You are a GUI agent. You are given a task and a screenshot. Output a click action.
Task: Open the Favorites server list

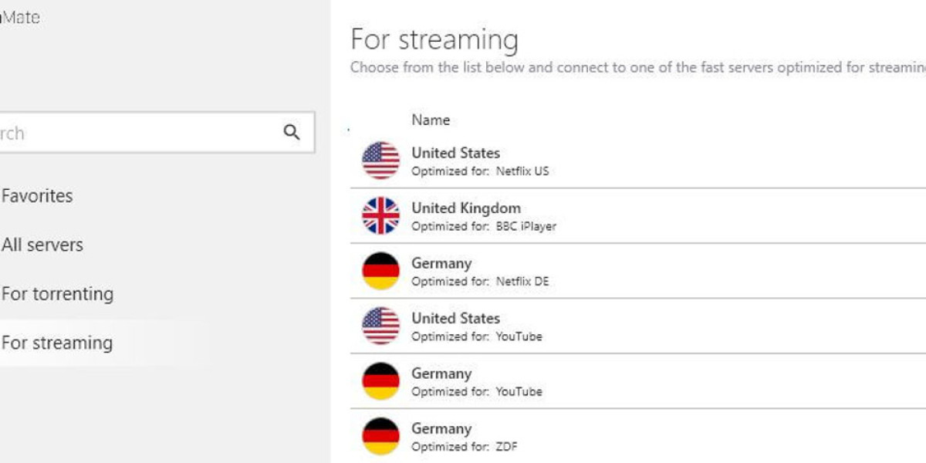(37, 196)
